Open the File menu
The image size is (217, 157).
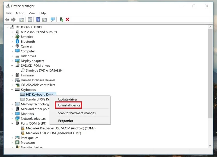[9, 13]
